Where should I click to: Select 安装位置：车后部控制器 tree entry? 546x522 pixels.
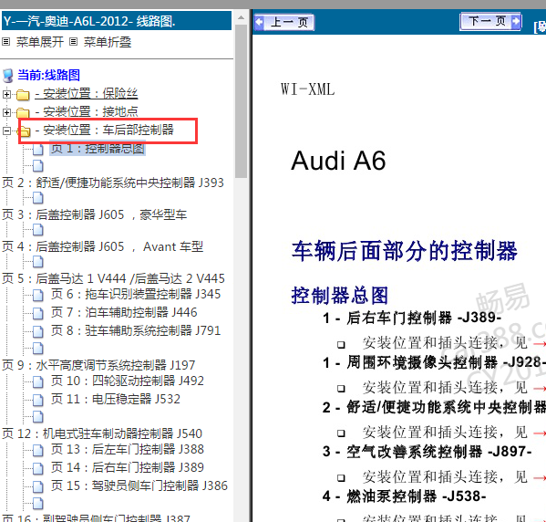(105, 130)
